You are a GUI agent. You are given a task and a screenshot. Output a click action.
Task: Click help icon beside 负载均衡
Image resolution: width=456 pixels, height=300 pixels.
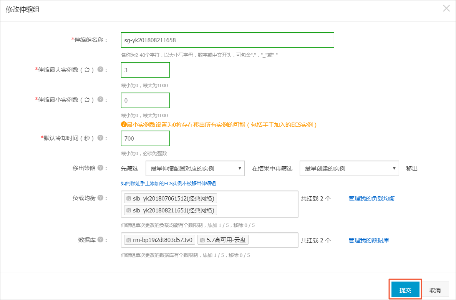pos(100,198)
